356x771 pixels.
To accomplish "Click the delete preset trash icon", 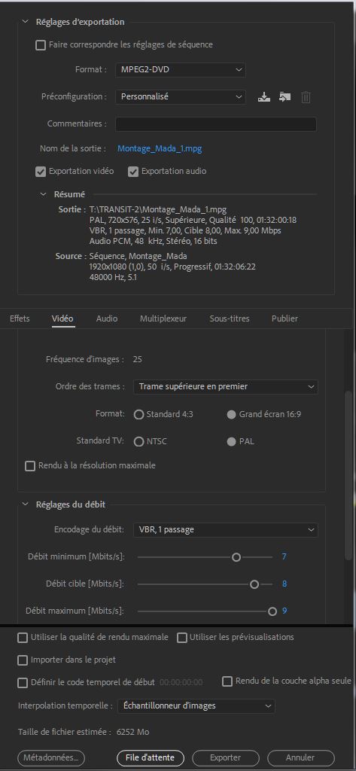I will click(306, 97).
